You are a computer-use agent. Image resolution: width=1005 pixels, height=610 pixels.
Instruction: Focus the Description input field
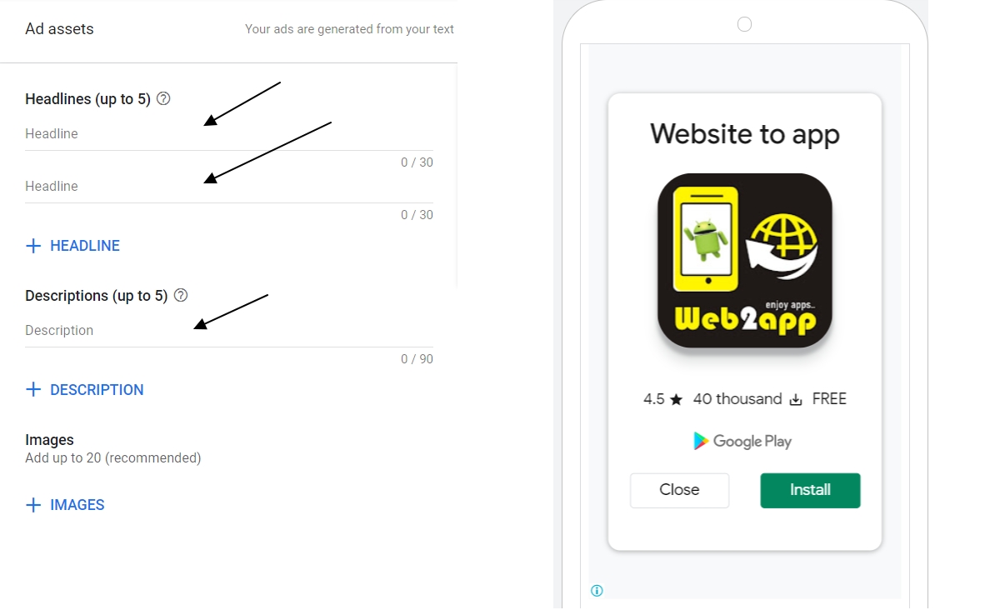[x=229, y=331]
